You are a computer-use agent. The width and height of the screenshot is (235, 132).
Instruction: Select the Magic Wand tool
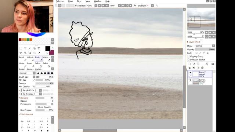point(30,48)
